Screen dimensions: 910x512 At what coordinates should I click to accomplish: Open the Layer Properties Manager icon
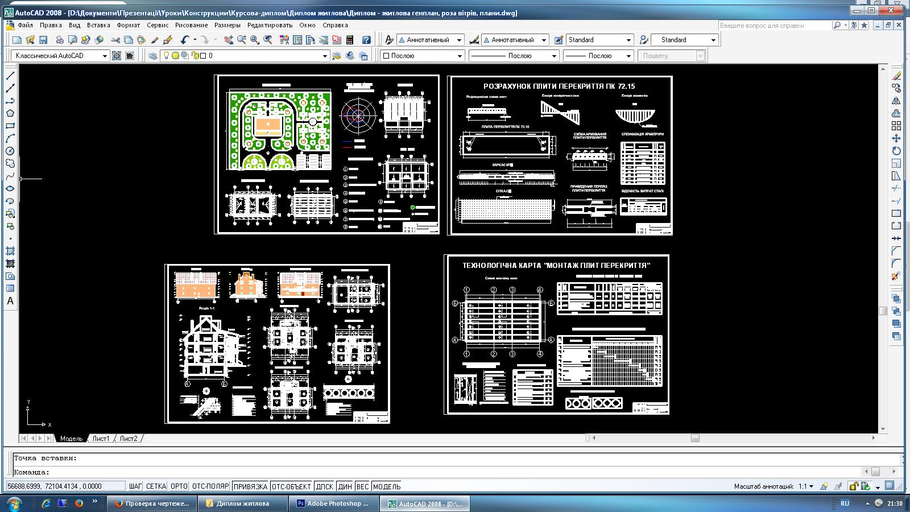pyautogui.click(x=153, y=56)
